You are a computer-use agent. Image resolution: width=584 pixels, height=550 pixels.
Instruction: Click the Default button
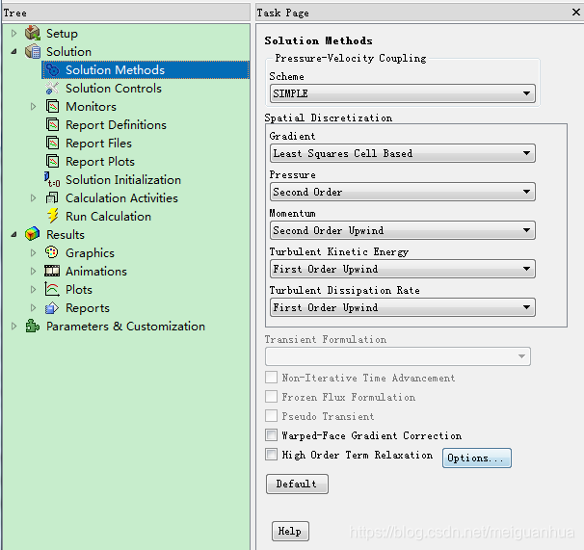(x=297, y=484)
